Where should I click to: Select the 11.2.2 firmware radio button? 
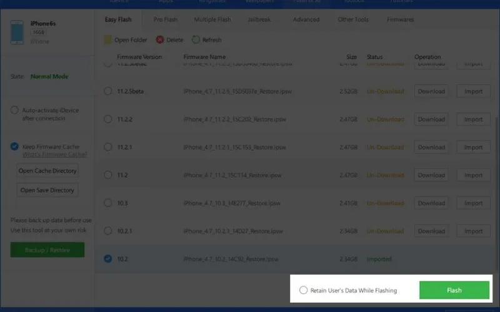point(107,119)
